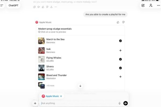Start a new chat with compose icon
Screen dimensions: 161x107
click(143, 5)
